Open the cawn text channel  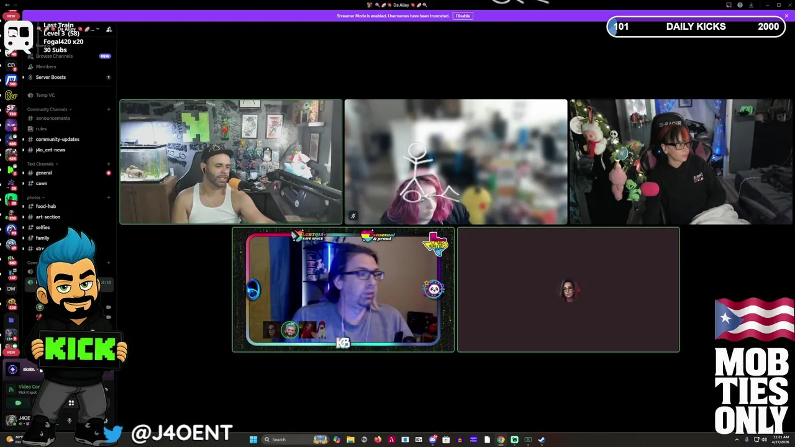coord(68,183)
